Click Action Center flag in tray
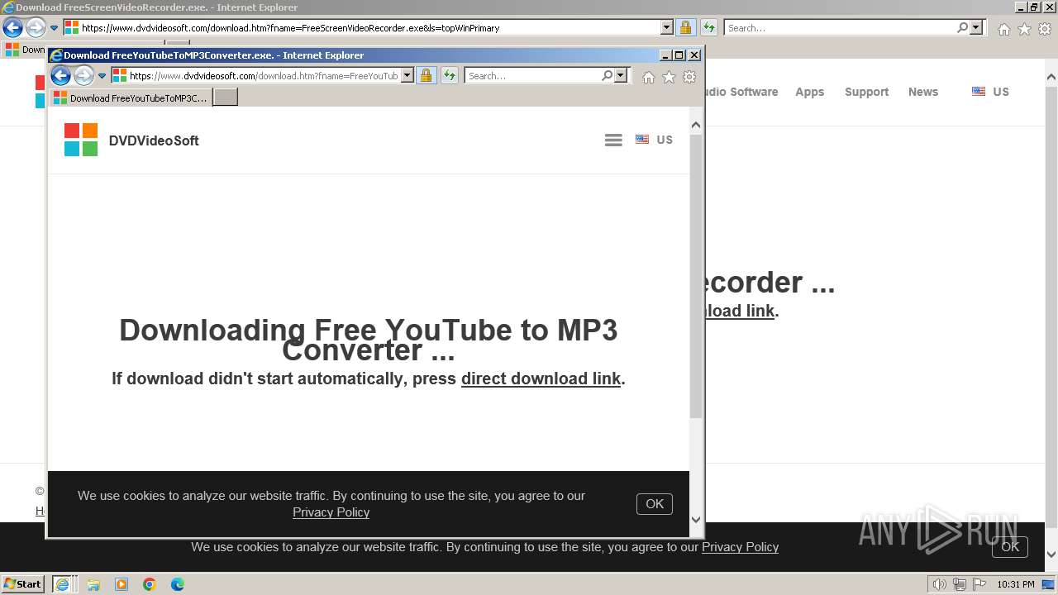The image size is (1058, 595). pos(979,584)
